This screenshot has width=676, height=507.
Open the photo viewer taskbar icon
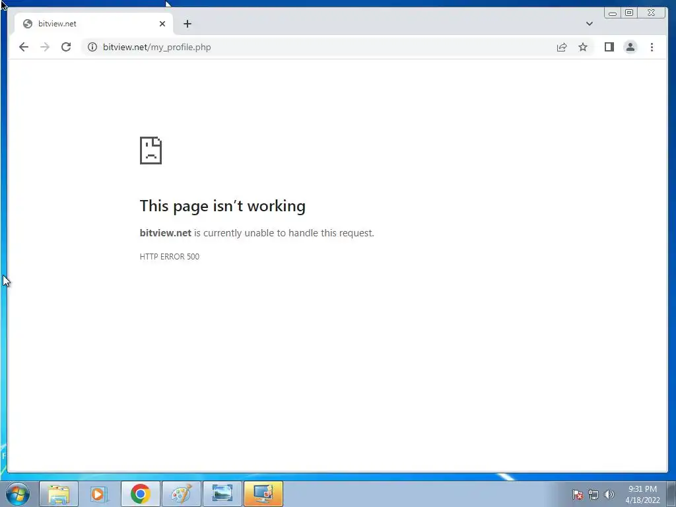tap(222, 494)
